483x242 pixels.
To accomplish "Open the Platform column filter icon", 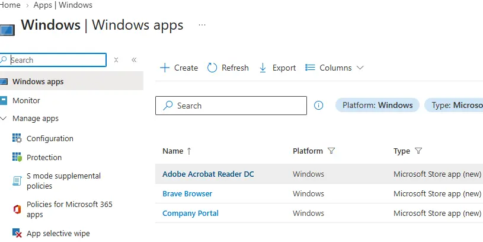I will [x=331, y=151].
